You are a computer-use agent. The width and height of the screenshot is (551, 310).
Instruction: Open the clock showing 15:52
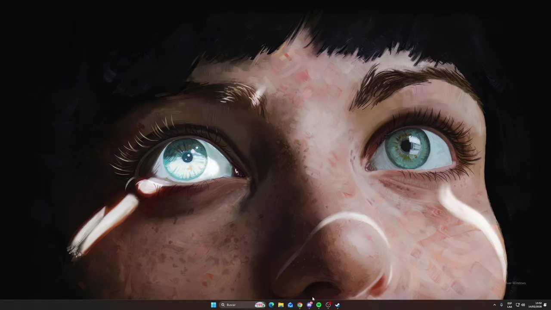pyautogui.click(x=535, y=305)
